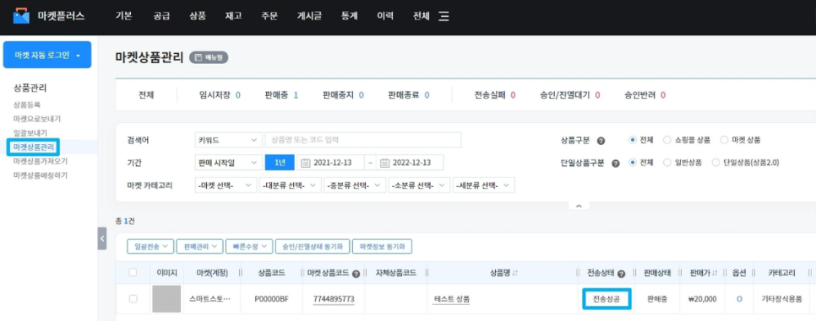Select 단일상품(상품2.0) radio button
The height and width of the screenshot is (321, 816).
715,163
